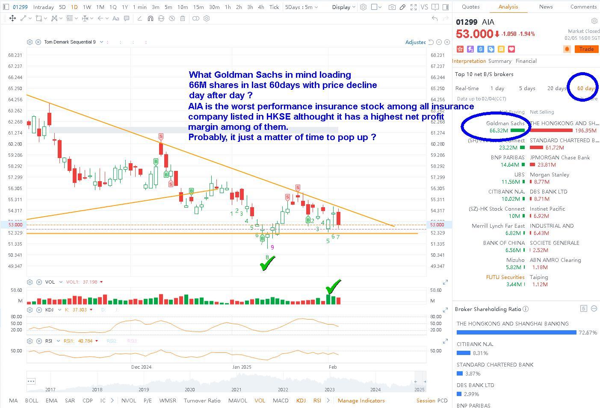Select the crosshair move cursor tool
The width and height of the screenshot is (600, 408).
pos(12,18)
